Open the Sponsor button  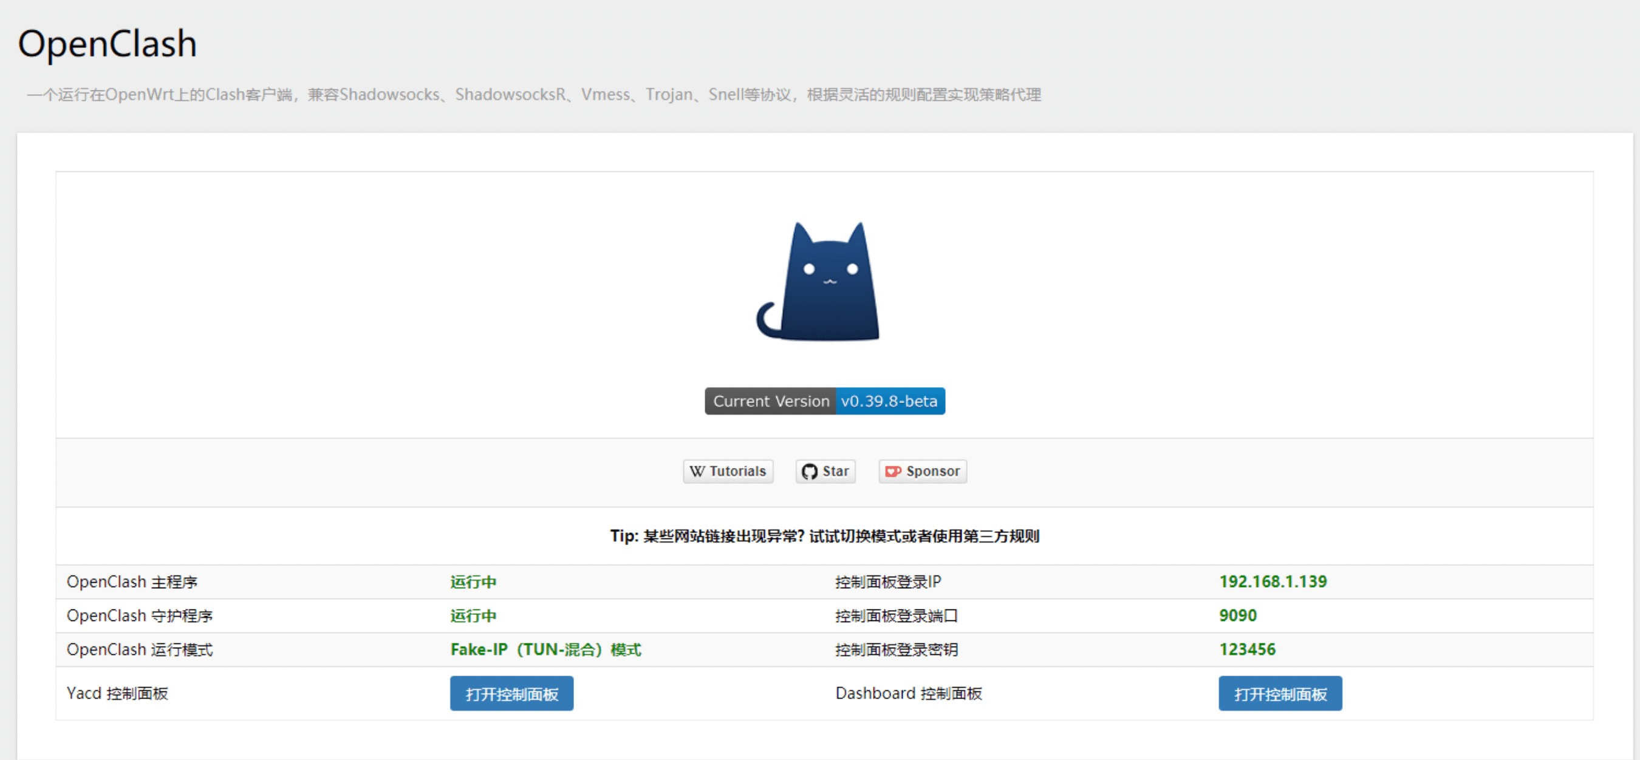923,471
